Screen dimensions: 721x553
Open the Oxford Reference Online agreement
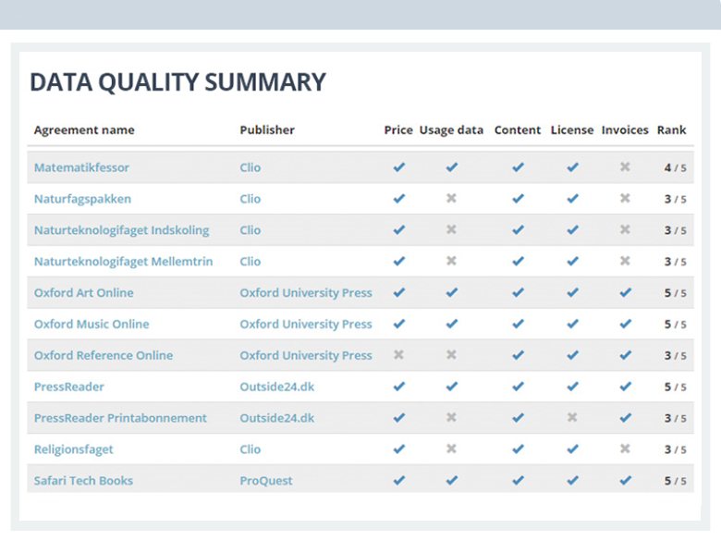104,356
